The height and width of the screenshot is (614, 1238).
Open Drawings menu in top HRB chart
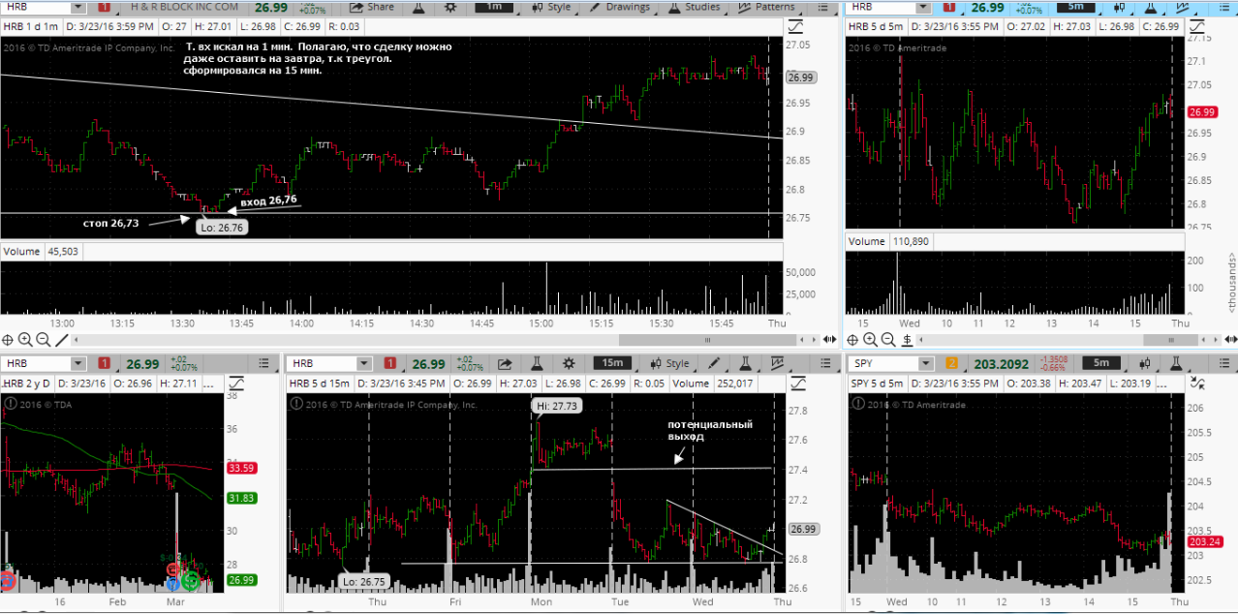[618, 7]
